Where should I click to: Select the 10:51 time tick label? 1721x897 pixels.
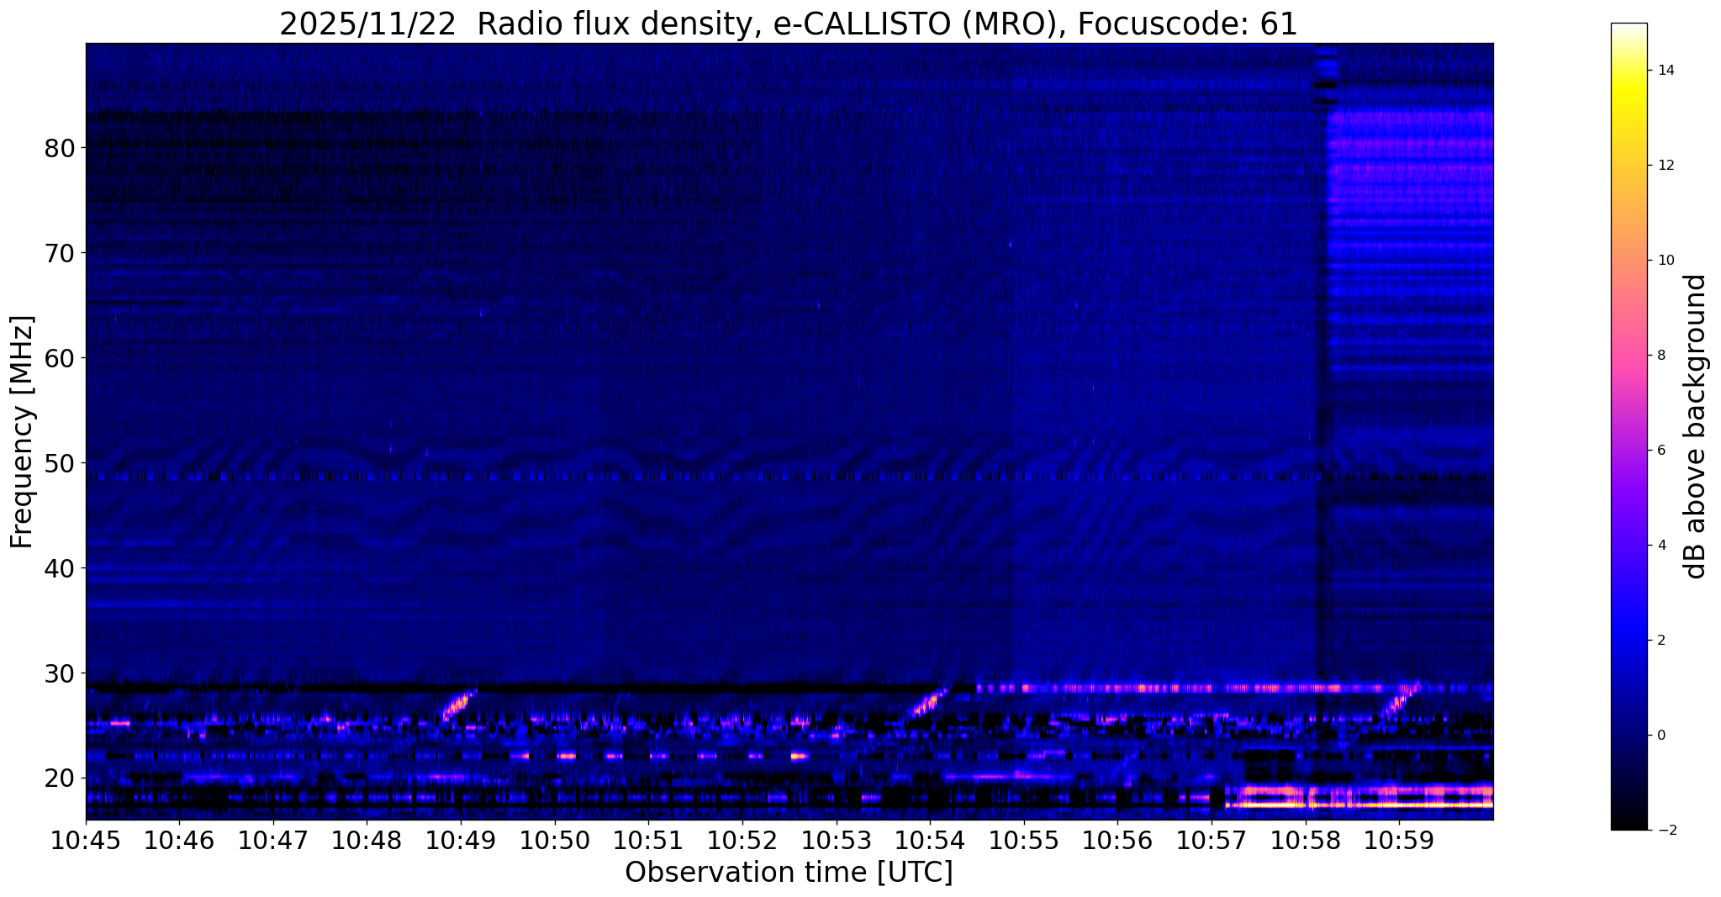point(648,841)
